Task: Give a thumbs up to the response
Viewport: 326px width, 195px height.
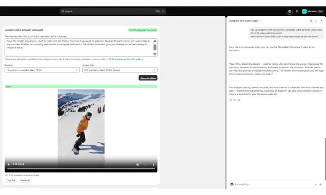Action: point(235,100)
